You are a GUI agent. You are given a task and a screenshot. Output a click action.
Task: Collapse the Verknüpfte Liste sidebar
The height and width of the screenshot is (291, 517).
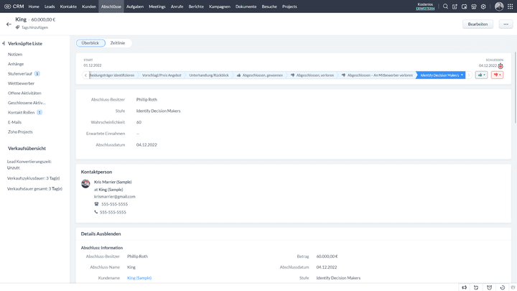pyautogui.click(x=4, y=44)
